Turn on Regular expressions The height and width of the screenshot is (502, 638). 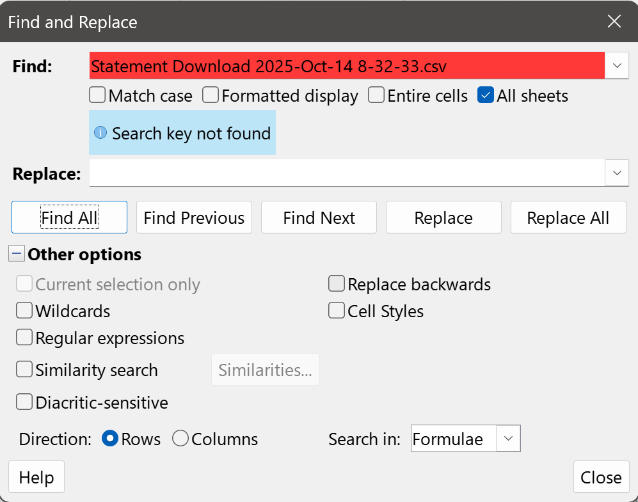(25, 338)
